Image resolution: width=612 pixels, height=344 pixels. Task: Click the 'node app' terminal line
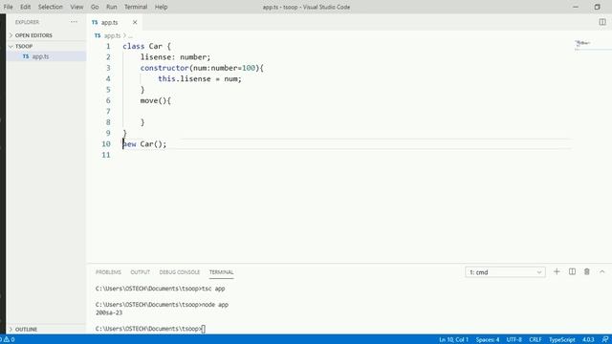click(x=162, y=305)
